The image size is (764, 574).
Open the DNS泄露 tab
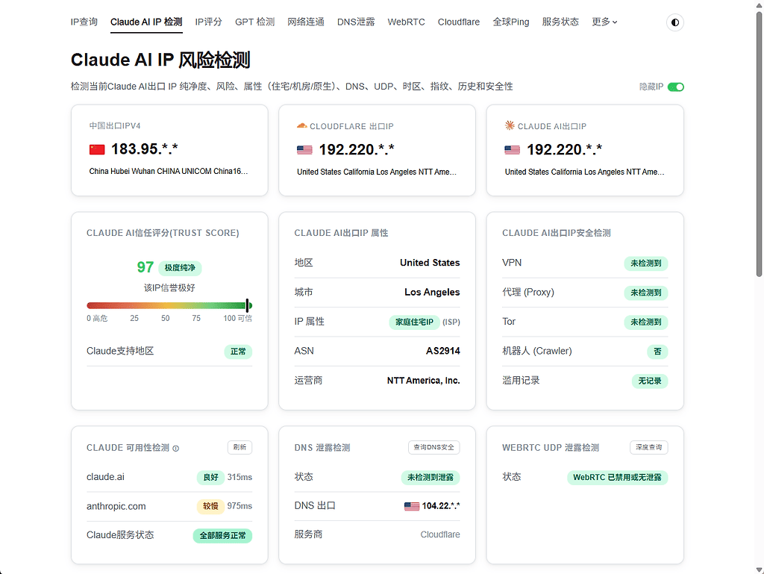(356, 22)
